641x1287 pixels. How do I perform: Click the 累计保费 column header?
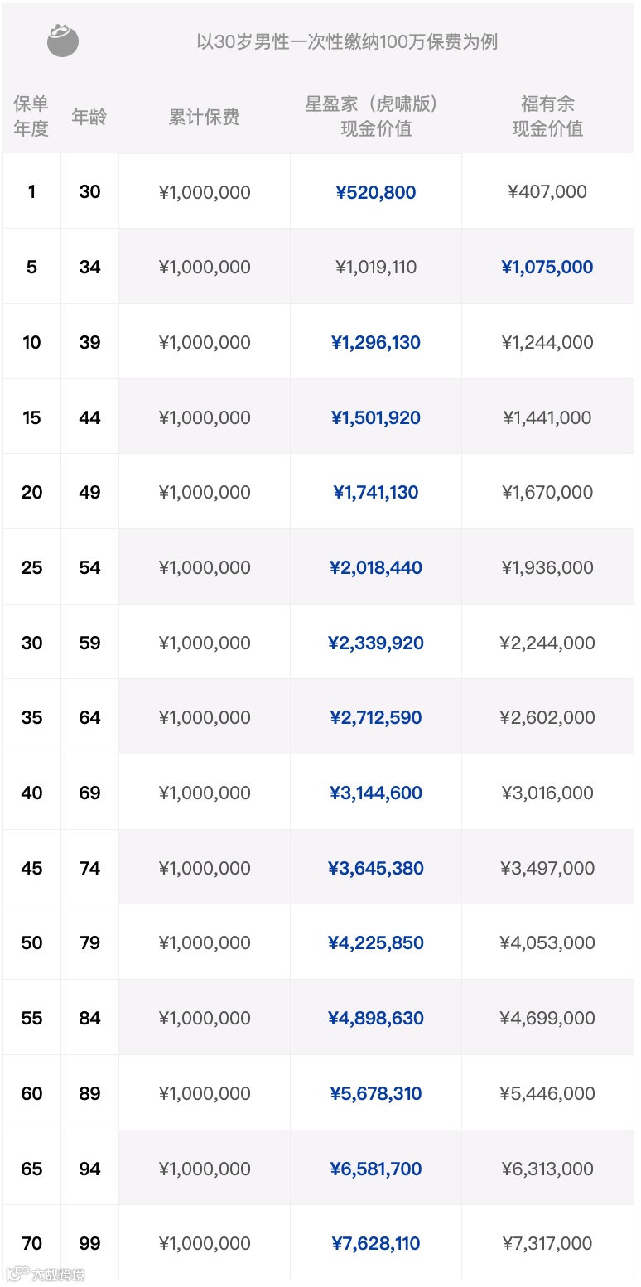pyautogui.click(x=204, y=117)
